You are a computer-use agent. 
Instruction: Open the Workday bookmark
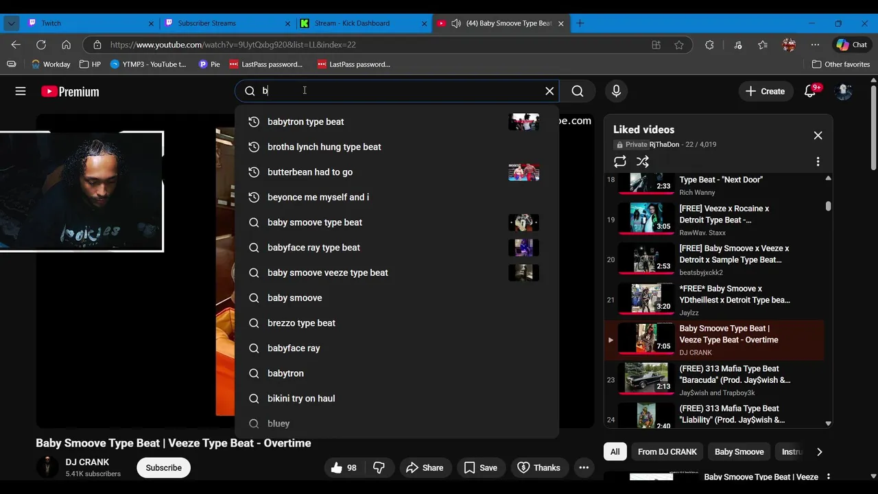[x=51, y=64]
